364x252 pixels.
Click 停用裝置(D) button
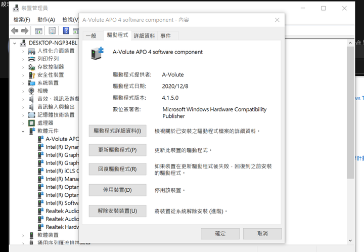coord(117,190)
